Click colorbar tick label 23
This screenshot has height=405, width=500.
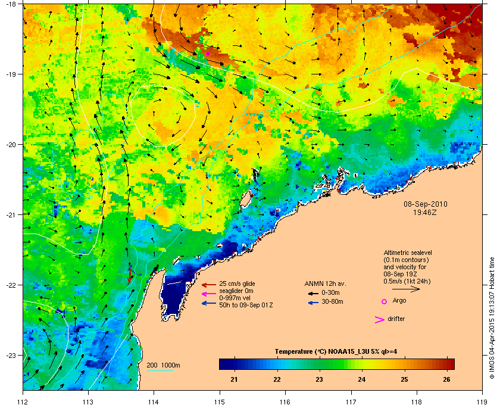(319, 379)
